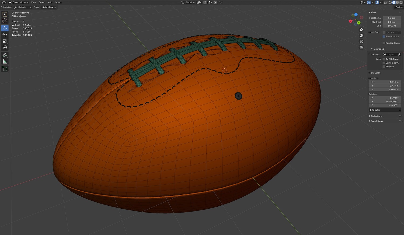Activate the Transform tool

pyautogui.click(x=5, y=47)
